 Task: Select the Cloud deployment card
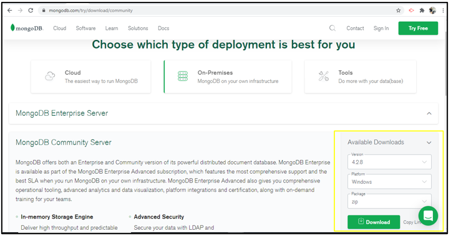(91, 77)
